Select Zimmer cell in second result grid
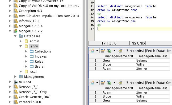This screenshot has height=105, width=172. coord(153,92)
